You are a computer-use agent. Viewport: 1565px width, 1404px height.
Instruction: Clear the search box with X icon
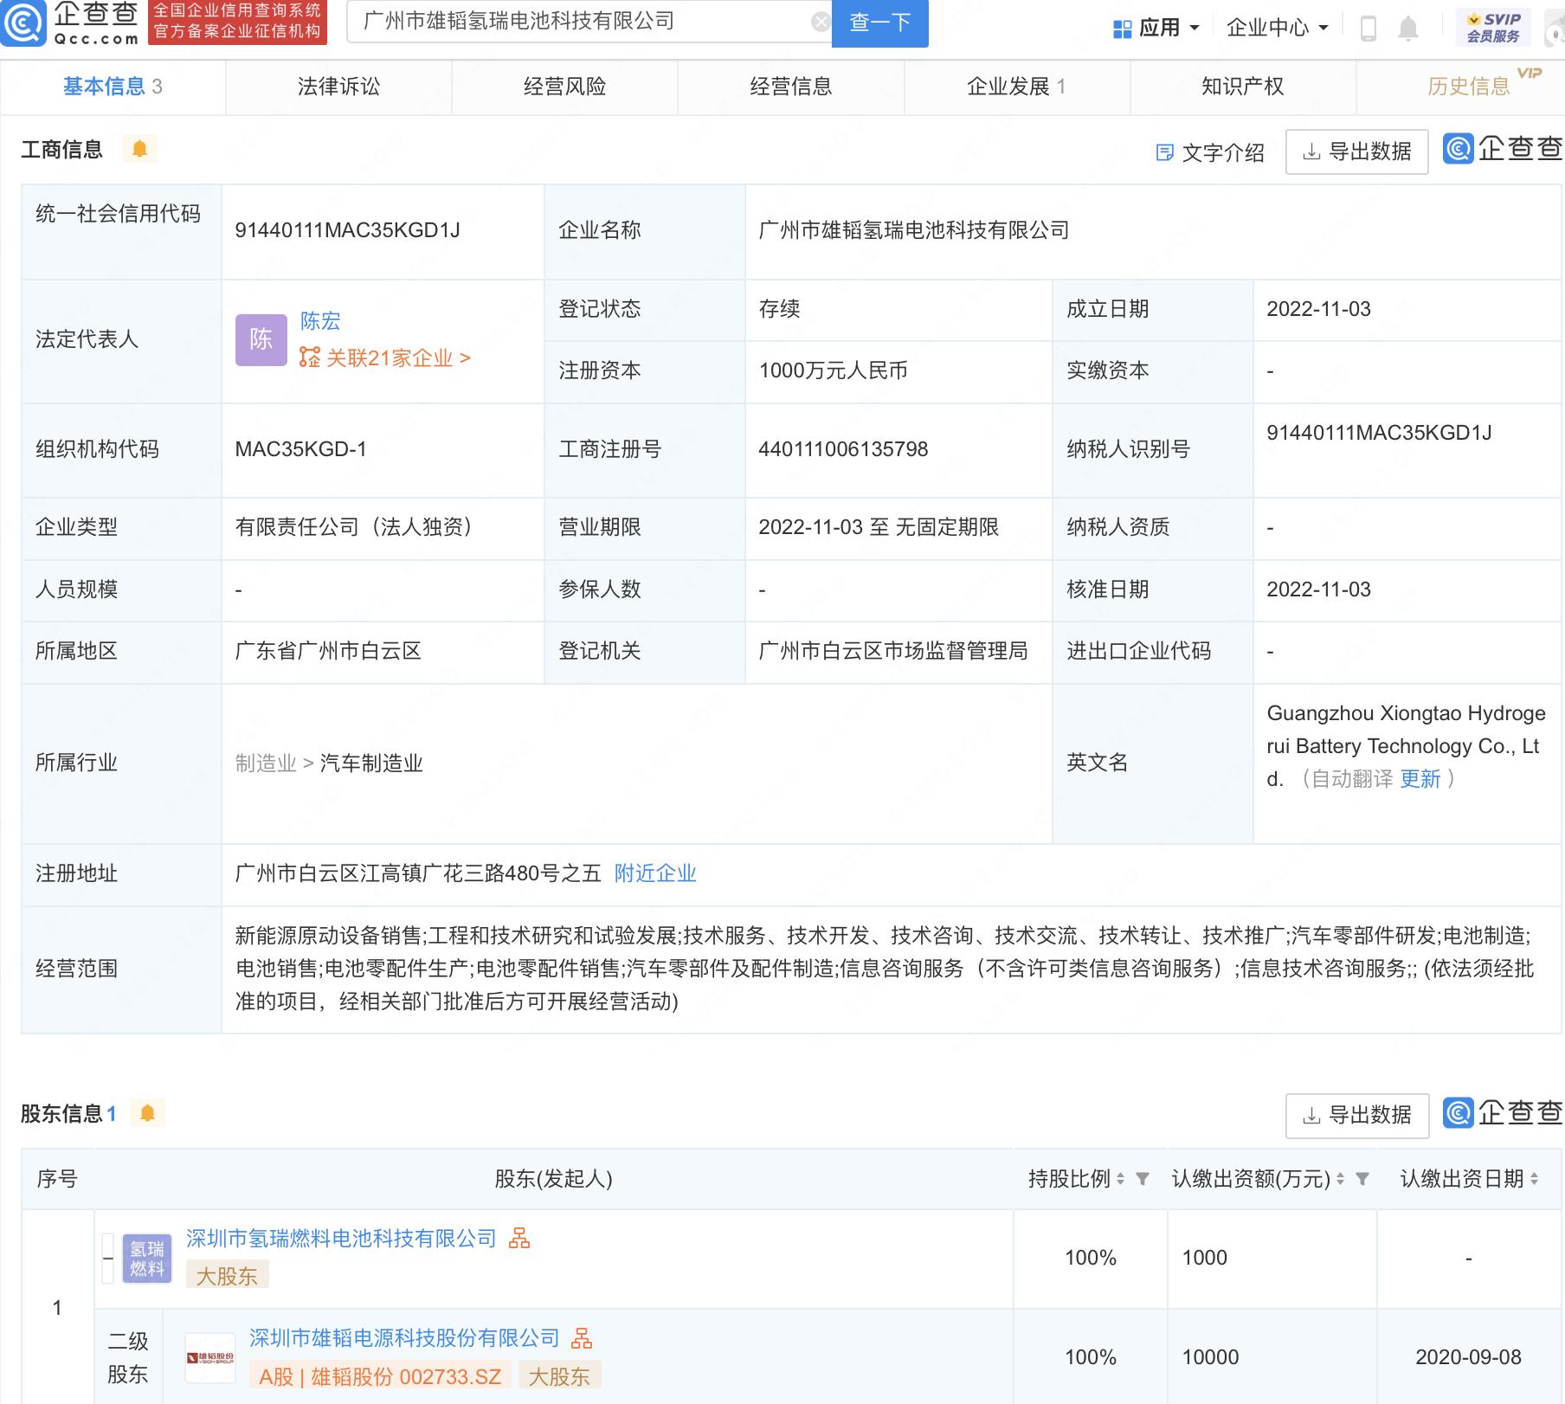point(821,23)
